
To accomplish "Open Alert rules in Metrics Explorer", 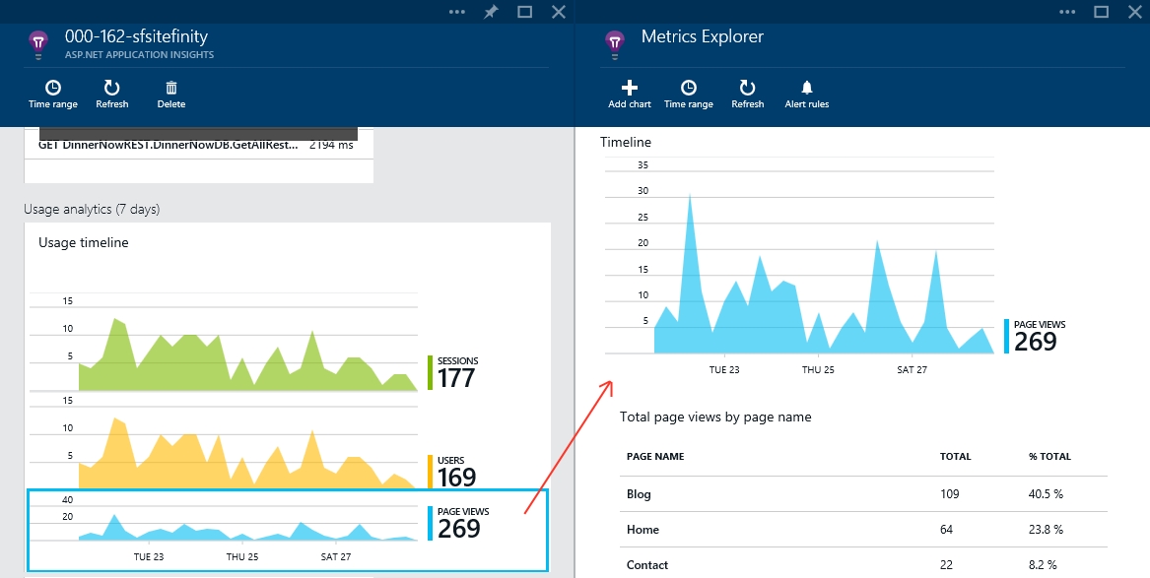I will [807, 95].
